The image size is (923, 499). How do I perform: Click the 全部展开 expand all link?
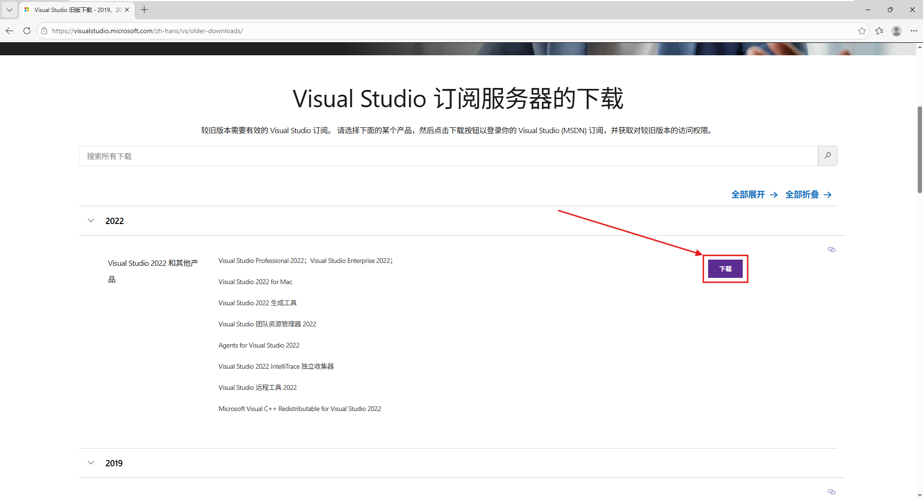pyautogui.click(x=754, y=195)
